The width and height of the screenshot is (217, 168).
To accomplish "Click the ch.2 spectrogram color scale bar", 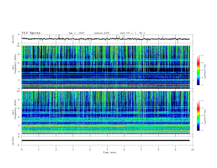I will point(198,116).
